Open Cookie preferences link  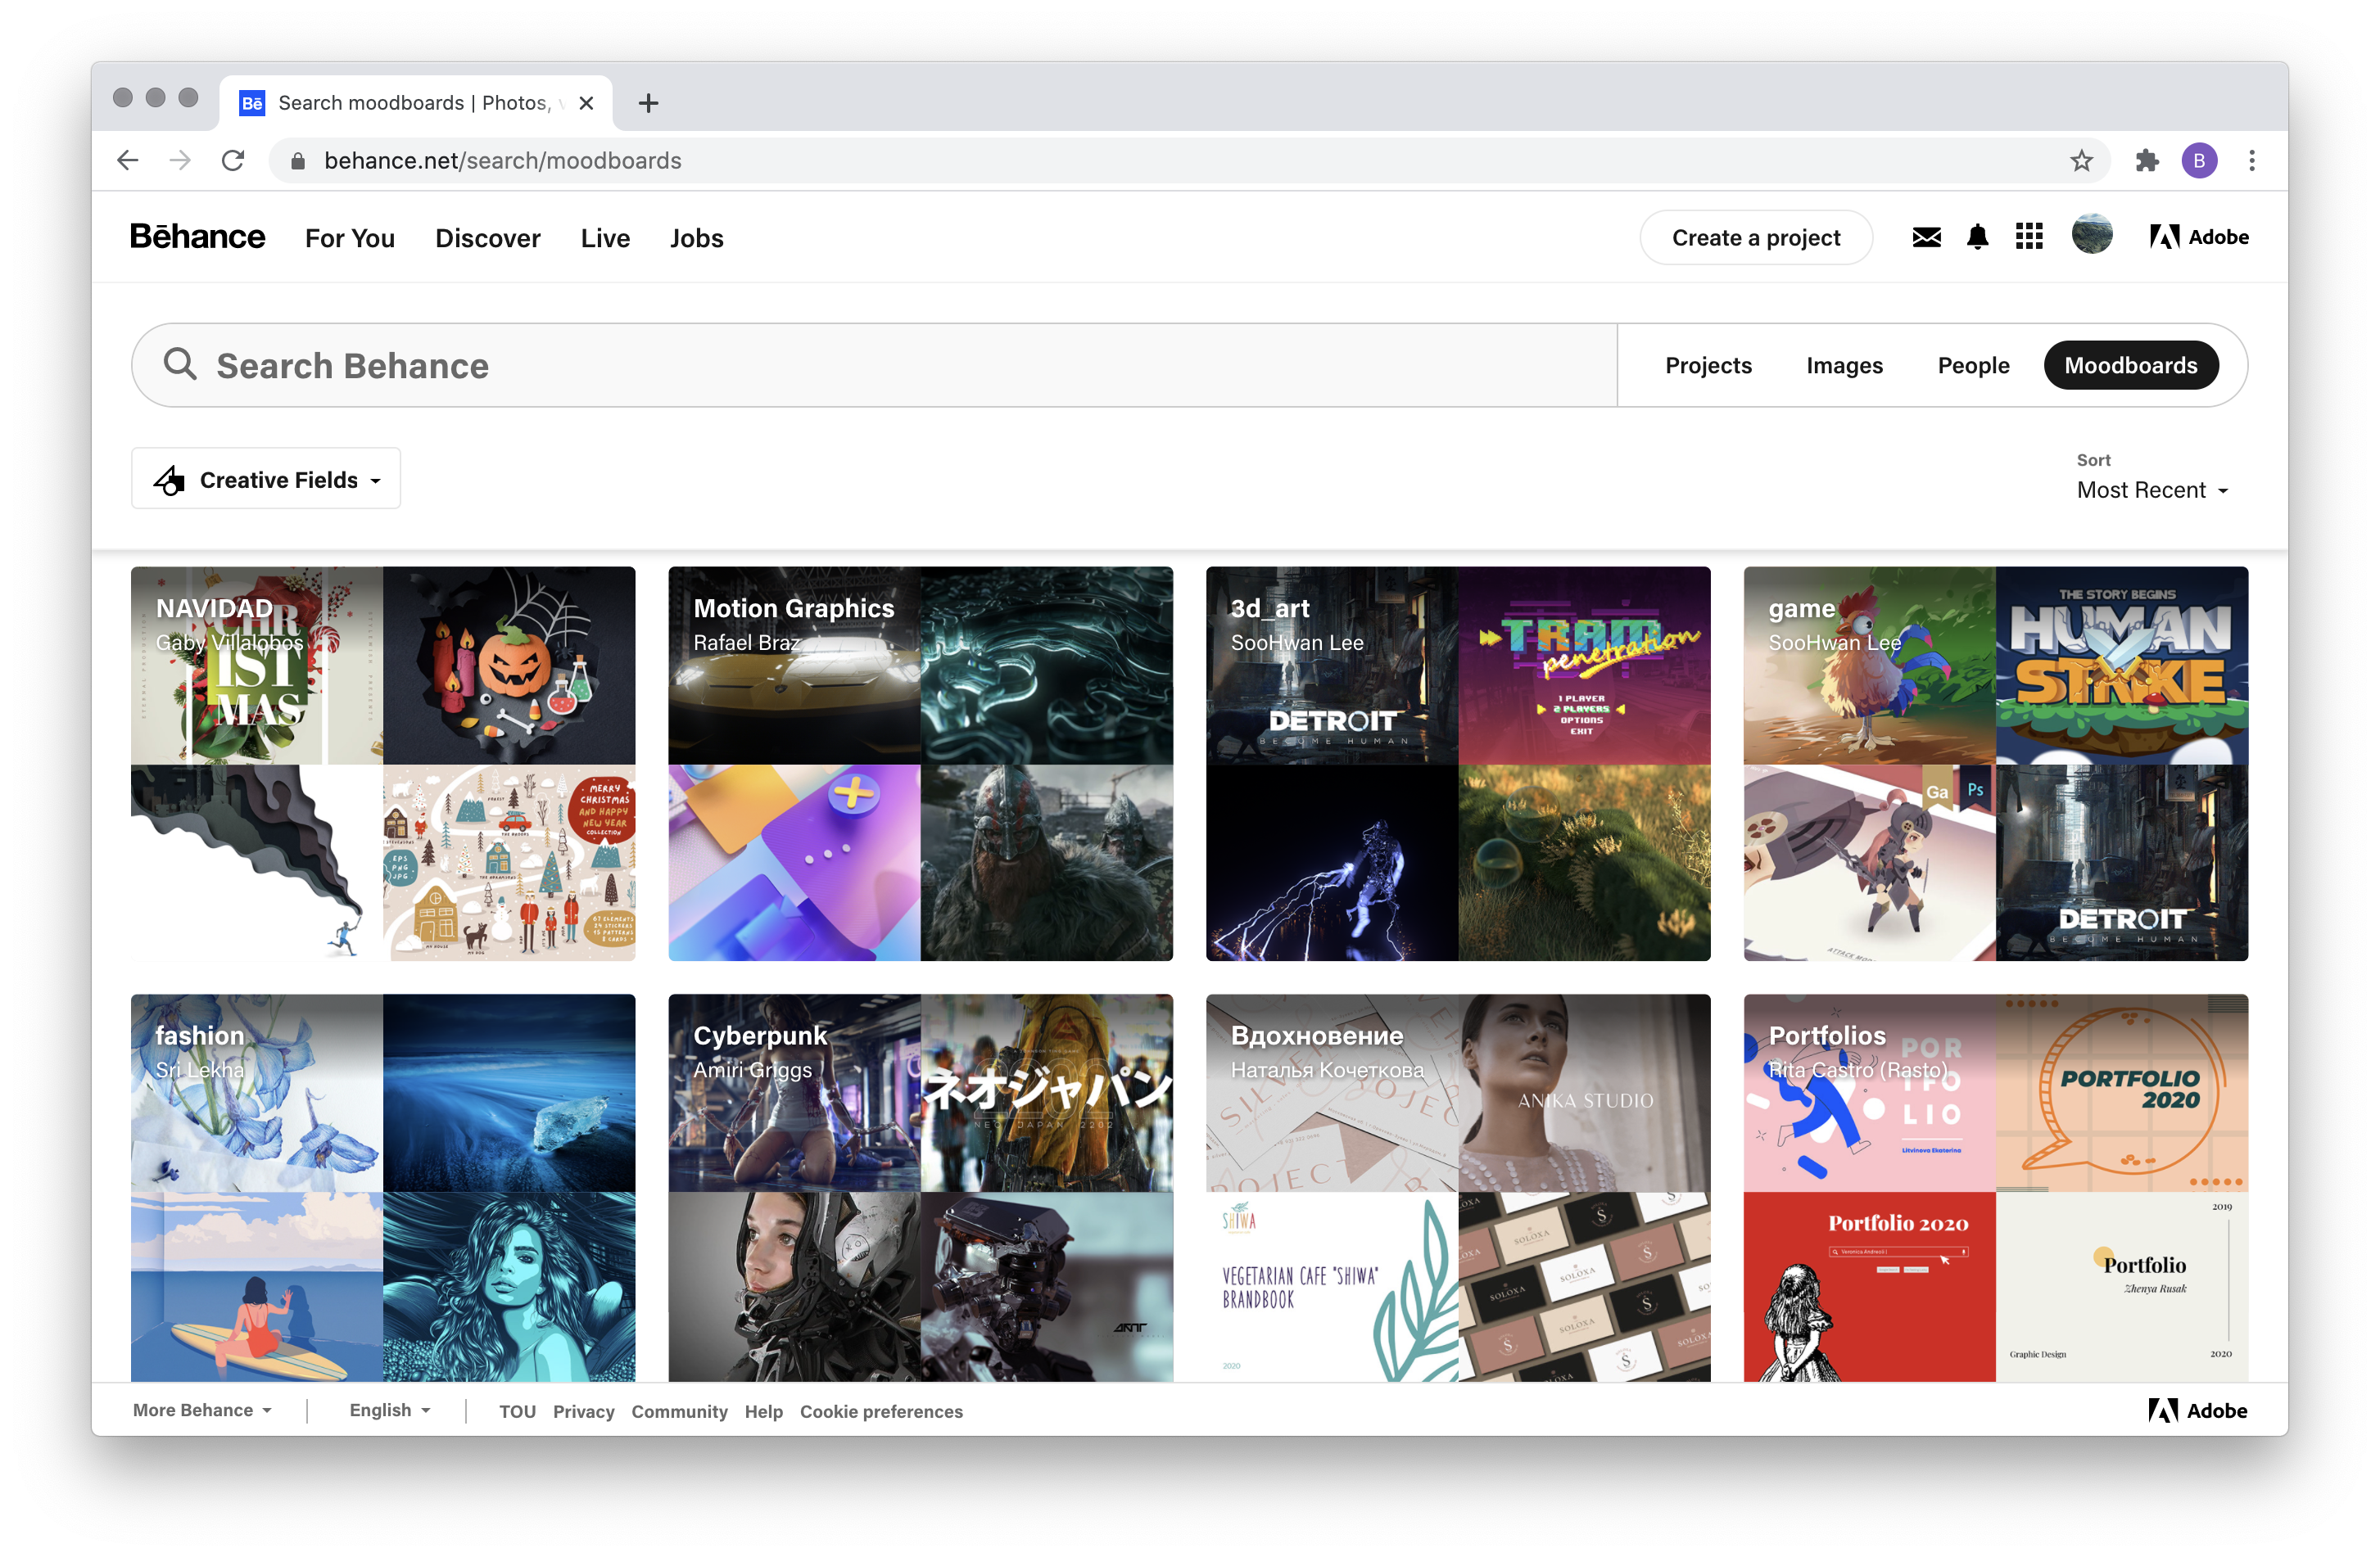pos(881,1412)
